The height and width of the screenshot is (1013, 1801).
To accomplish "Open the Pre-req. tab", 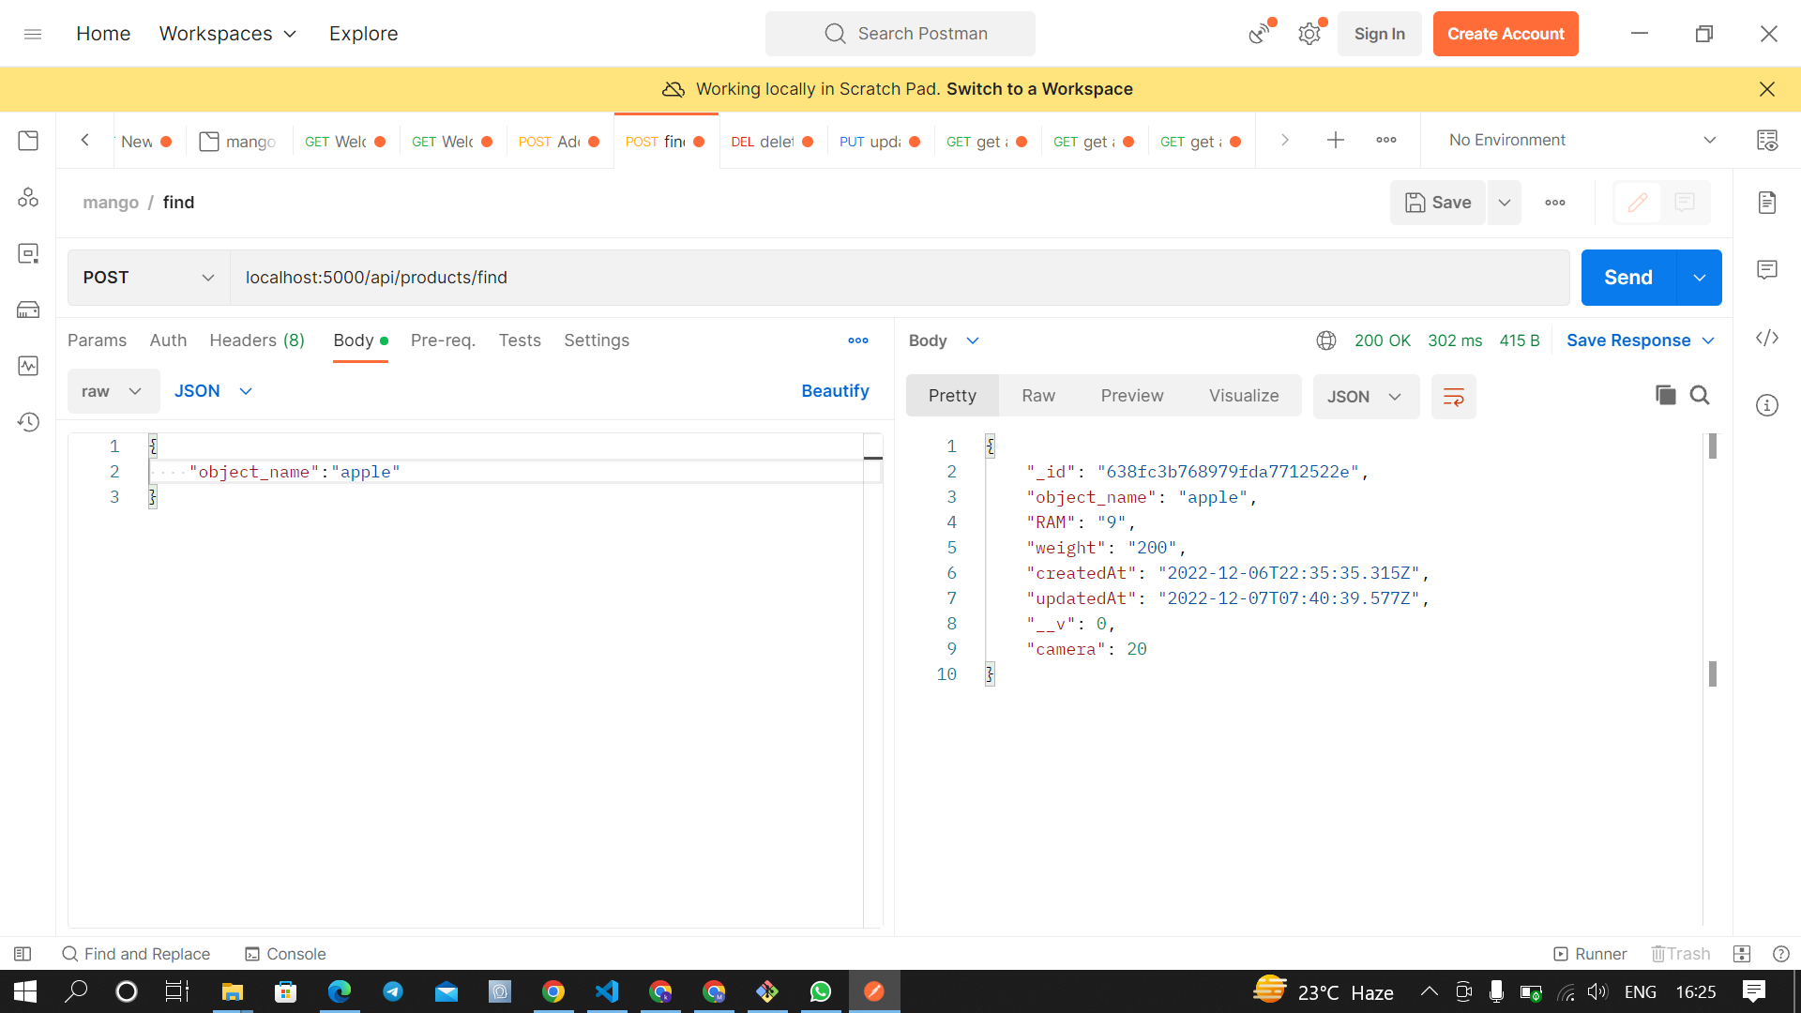I will (443, 340).
